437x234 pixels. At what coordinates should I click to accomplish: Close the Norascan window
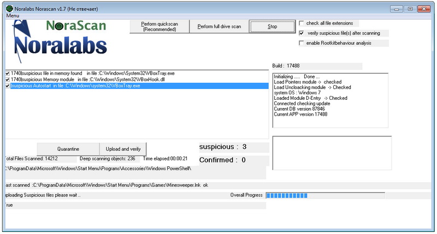(424, 9)
